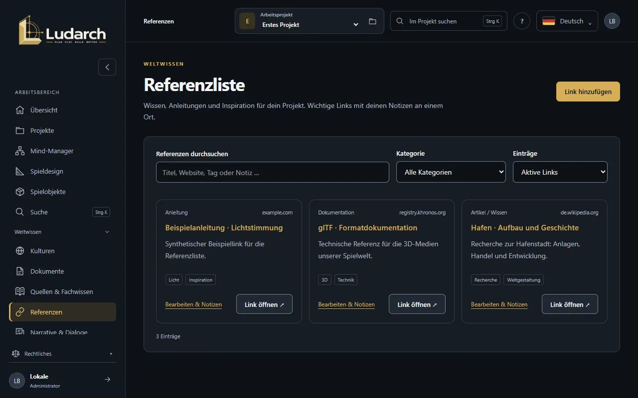This screenshot has height=398, width=638.
Task: Open Kulturen in the sidebar
Action: click(x=62, y=251)
